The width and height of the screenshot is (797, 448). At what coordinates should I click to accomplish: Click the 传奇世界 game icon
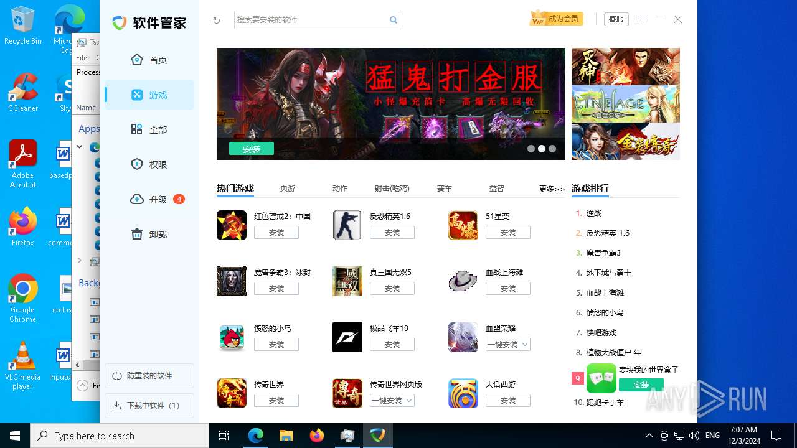(x=232, y=393)
